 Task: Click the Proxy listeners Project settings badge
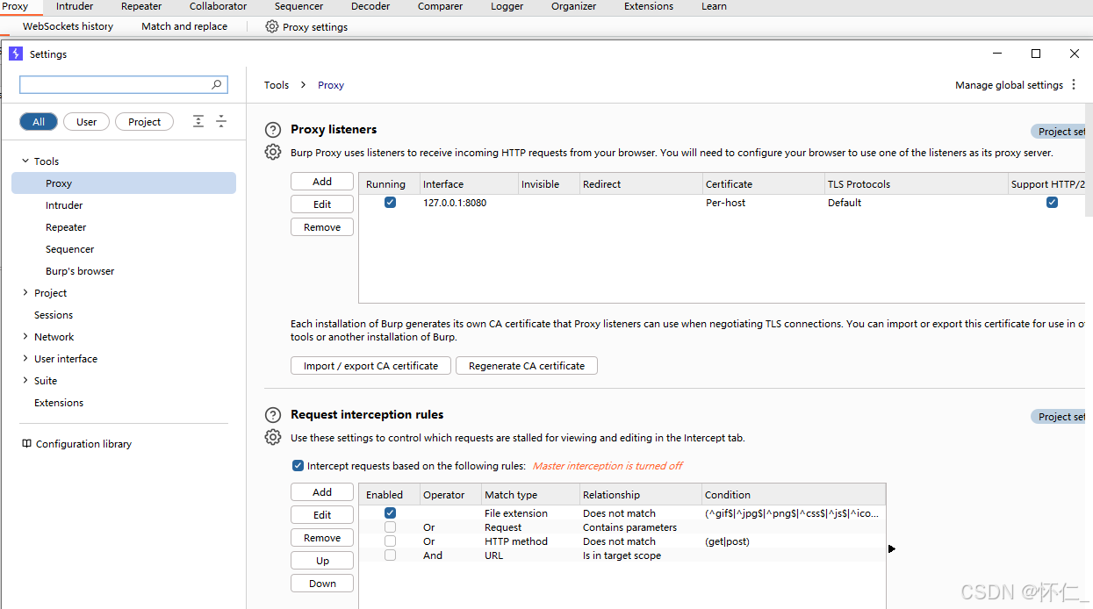1059,132
